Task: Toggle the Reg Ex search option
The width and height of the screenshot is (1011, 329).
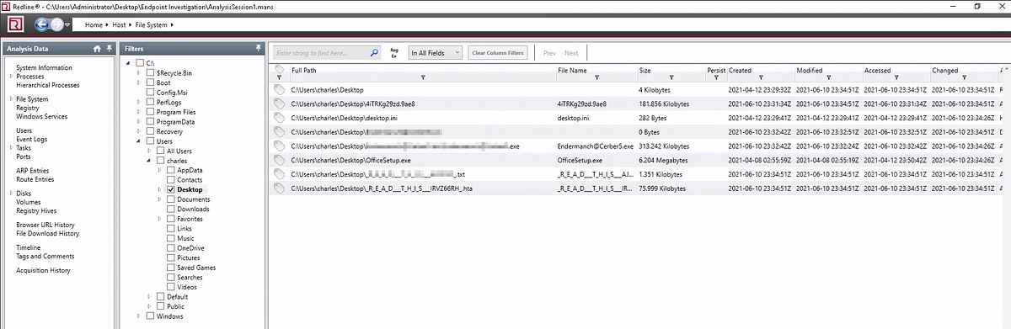Action: [x=393, y=52]
